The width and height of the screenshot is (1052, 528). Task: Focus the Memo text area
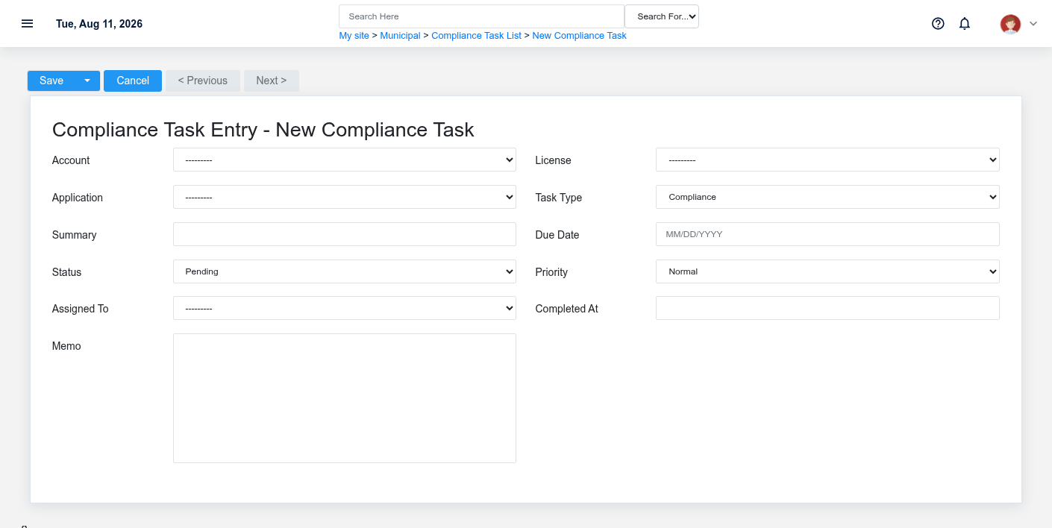coord(345,398)
